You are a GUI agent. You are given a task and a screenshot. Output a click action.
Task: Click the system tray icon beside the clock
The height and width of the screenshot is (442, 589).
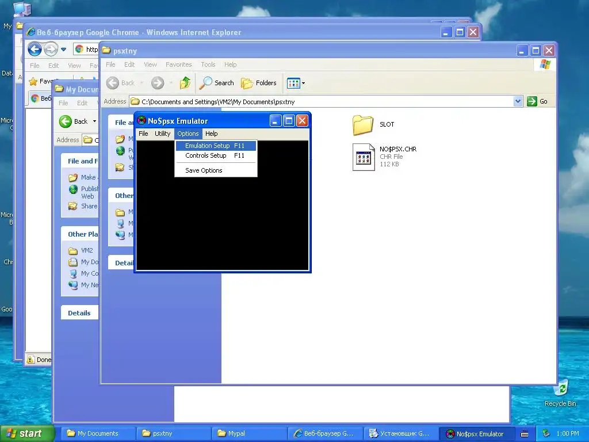coord(546,433)
